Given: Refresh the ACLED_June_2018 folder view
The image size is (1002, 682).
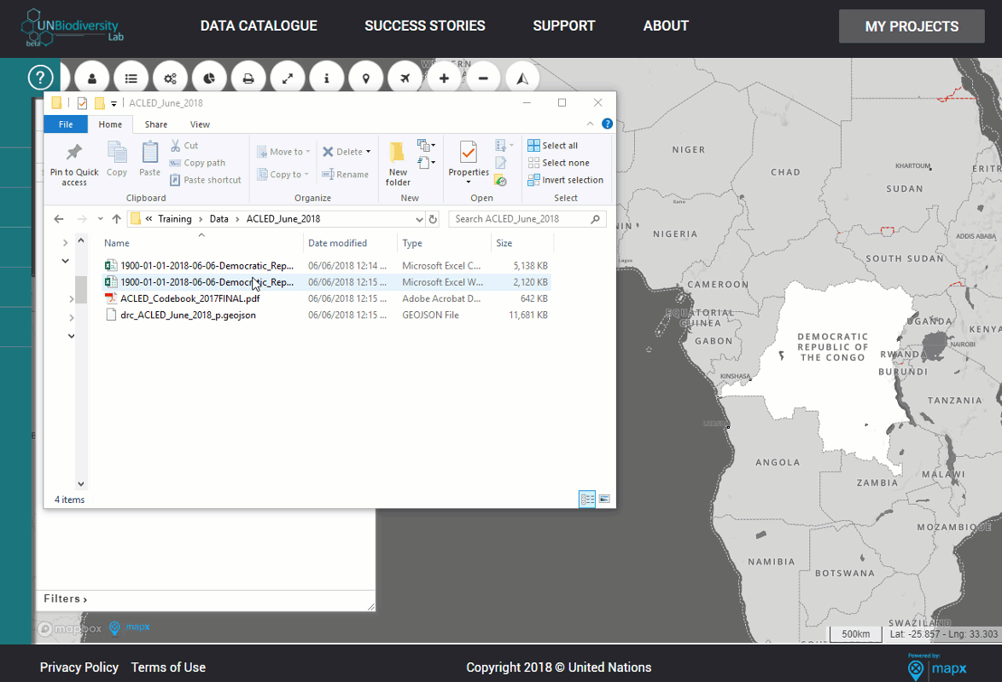Looking at the screenshot, I should [433, 219].
